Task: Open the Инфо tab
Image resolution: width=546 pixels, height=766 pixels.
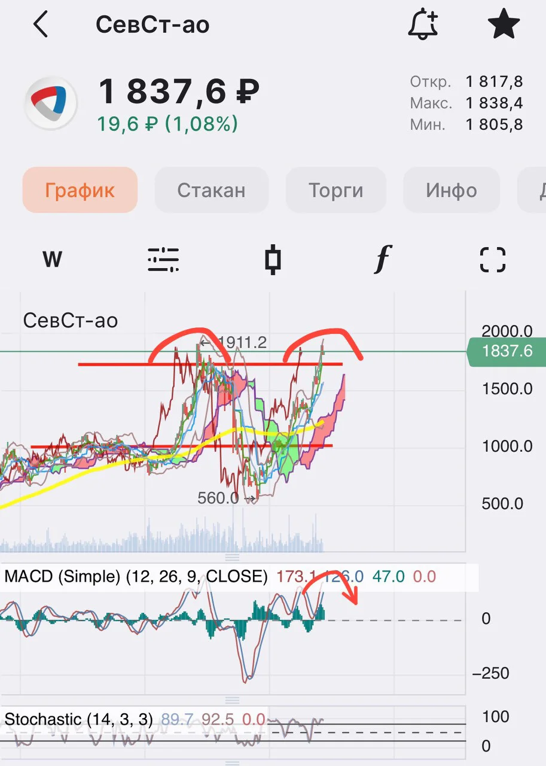Action: tap(452, 190)
